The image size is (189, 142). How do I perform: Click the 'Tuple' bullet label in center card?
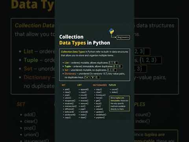coord(68,66)
